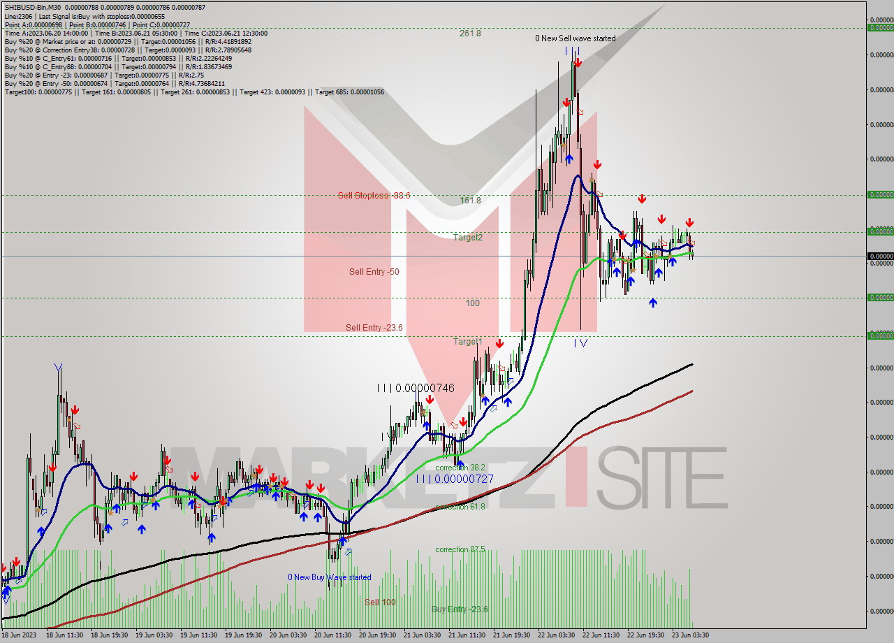Click the '18 Jun 19:30' time axis label
894x643 pixels.
pos(110,635)
